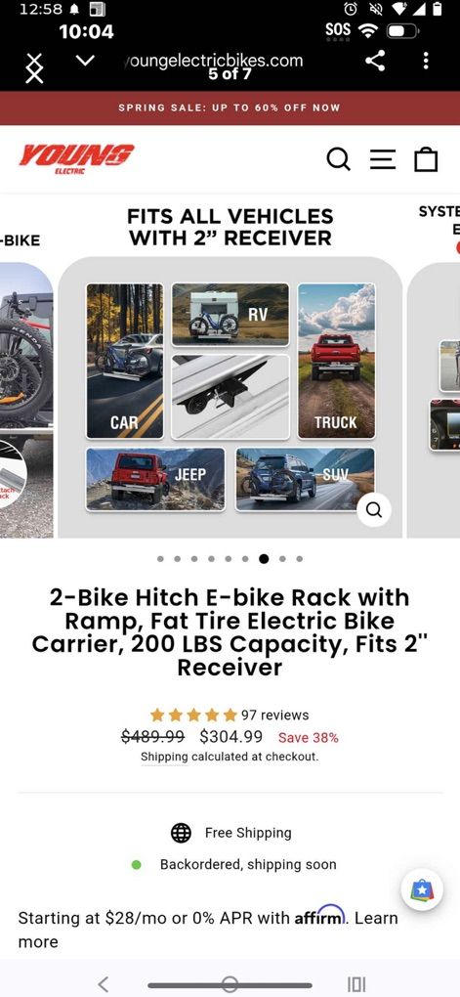Close the browser tab with X icon
This screenshot has width=460, height=997.
[34, 68]
